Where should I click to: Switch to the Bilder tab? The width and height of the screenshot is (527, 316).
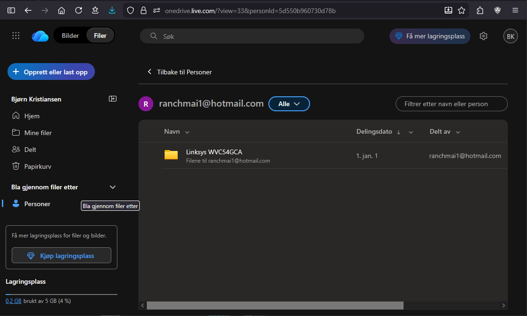70,36
